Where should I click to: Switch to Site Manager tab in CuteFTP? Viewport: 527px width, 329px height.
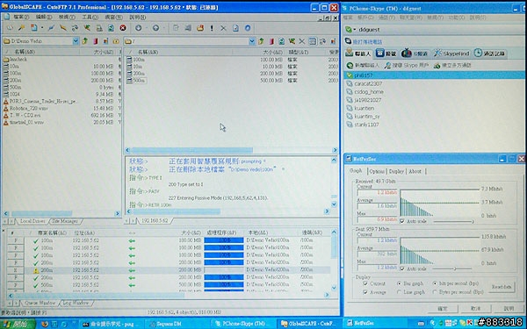(x=65, y=221)
